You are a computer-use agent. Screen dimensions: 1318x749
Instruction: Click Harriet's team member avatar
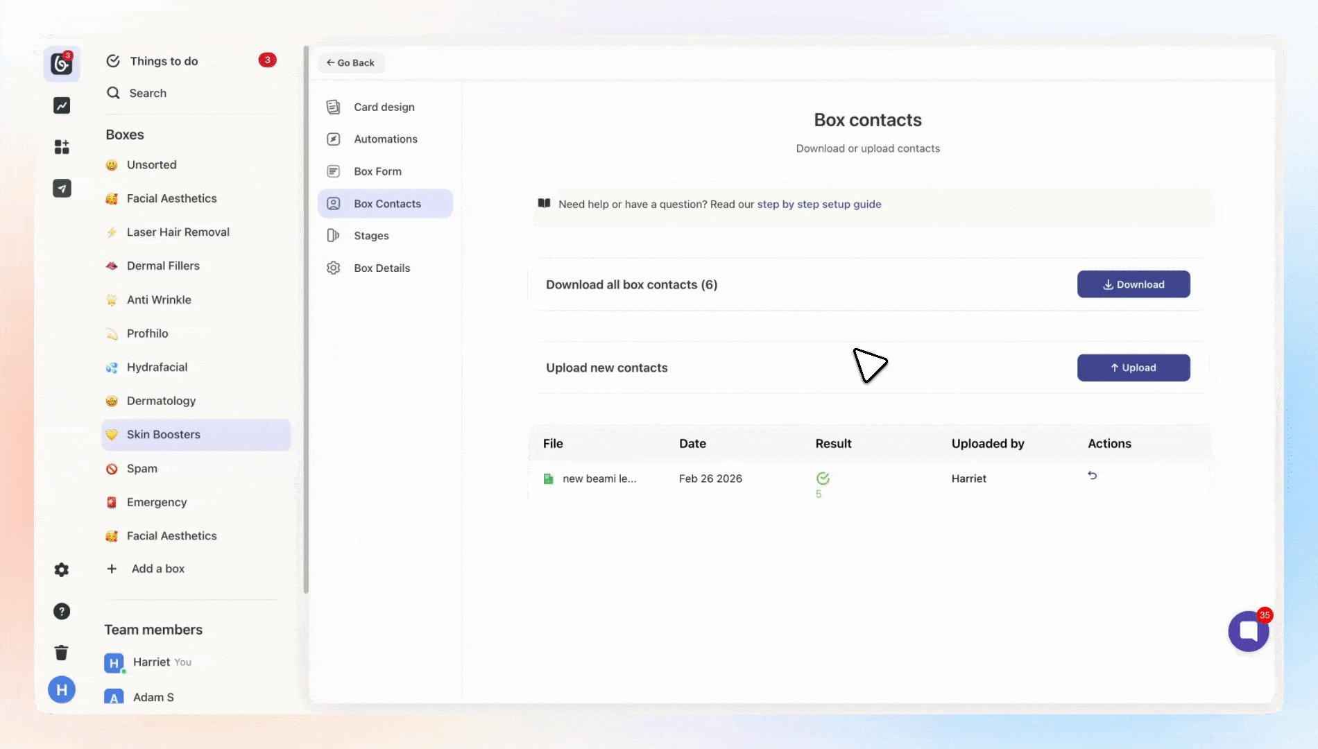tap(114, 663)
